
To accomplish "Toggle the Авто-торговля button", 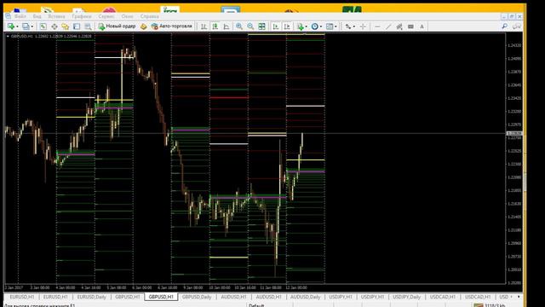I will (x=172, y=26).
